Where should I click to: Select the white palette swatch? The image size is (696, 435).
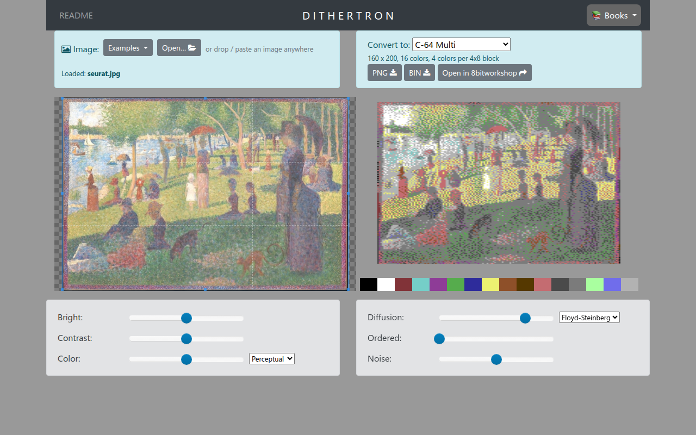point(386,284)
